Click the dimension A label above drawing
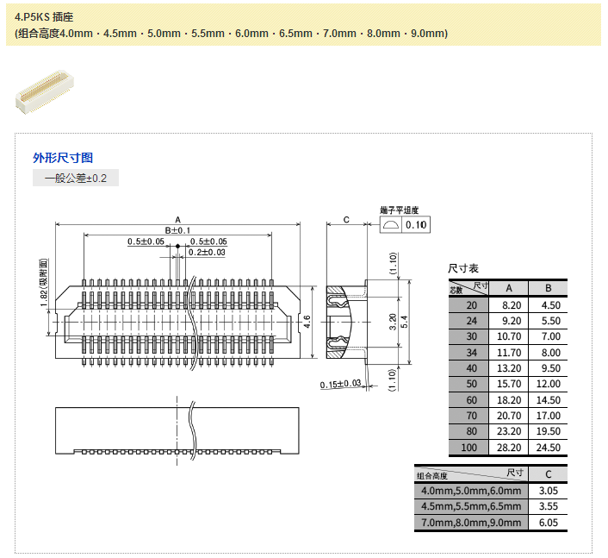The image size is (608, 558). tap(177, 219)
